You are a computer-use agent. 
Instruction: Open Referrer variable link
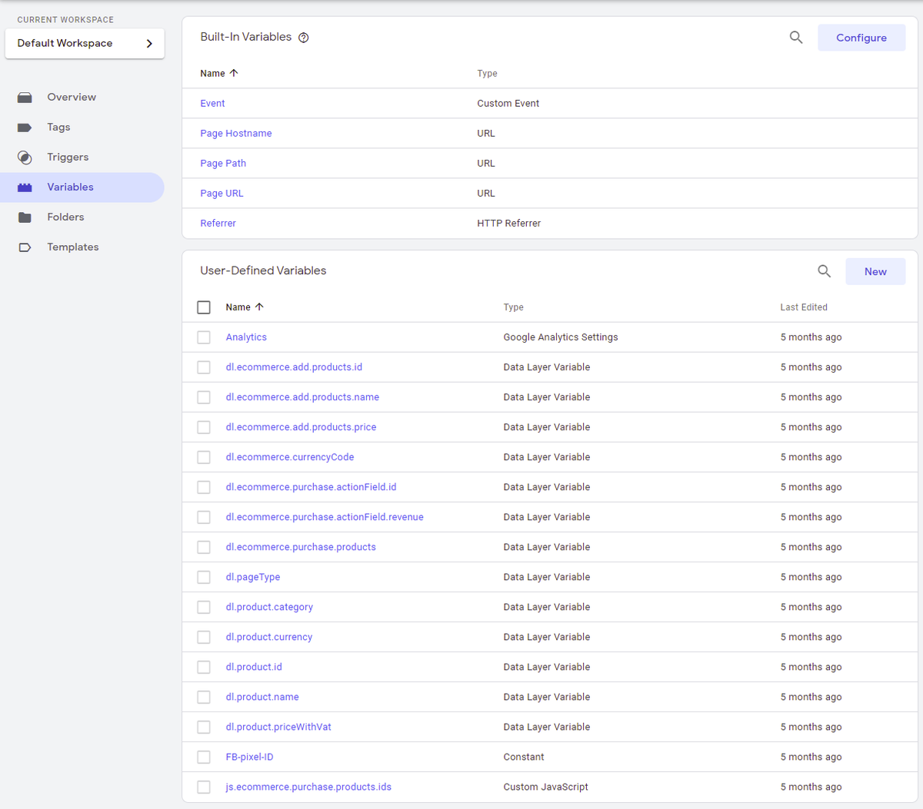[218, 224]
